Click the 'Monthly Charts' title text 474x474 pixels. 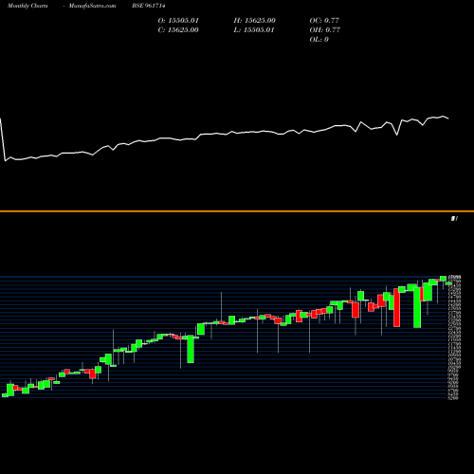27,6
